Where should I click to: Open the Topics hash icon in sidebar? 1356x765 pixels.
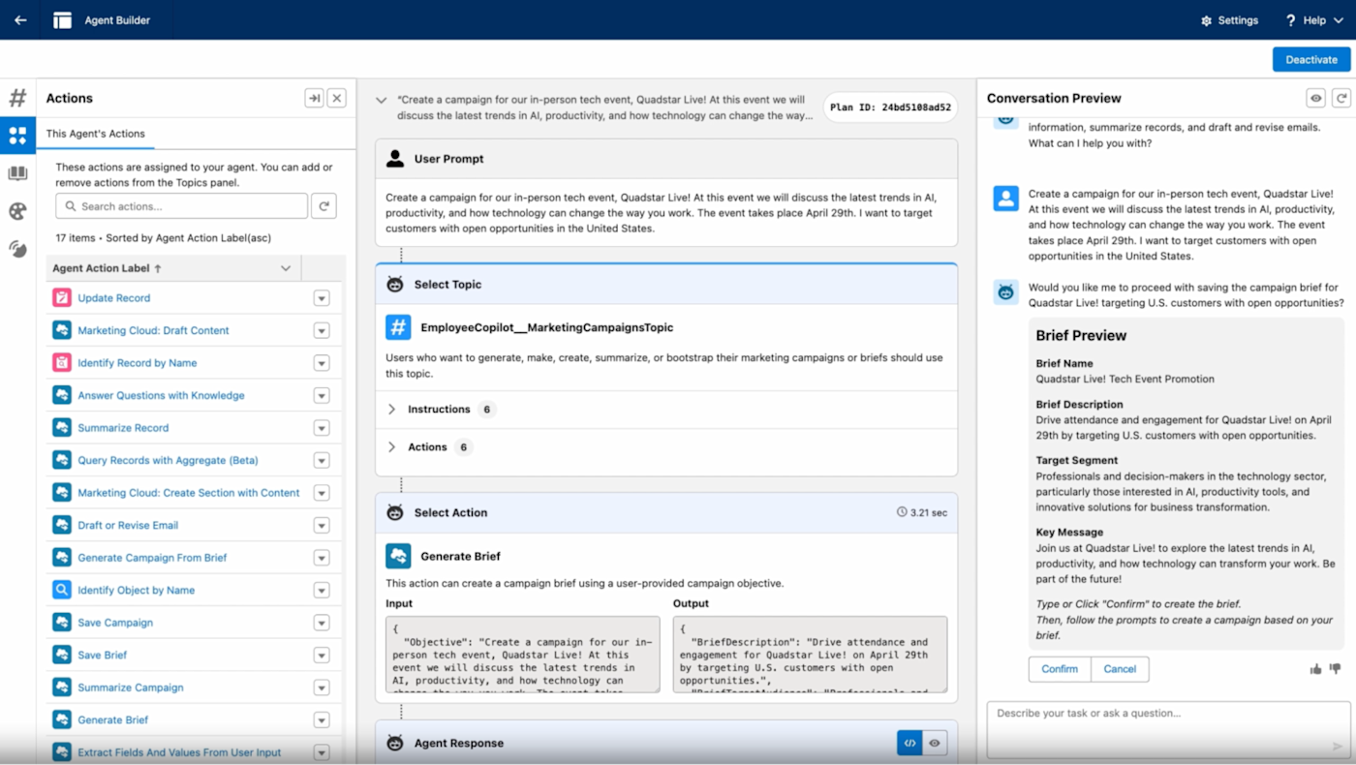(17, 98)
